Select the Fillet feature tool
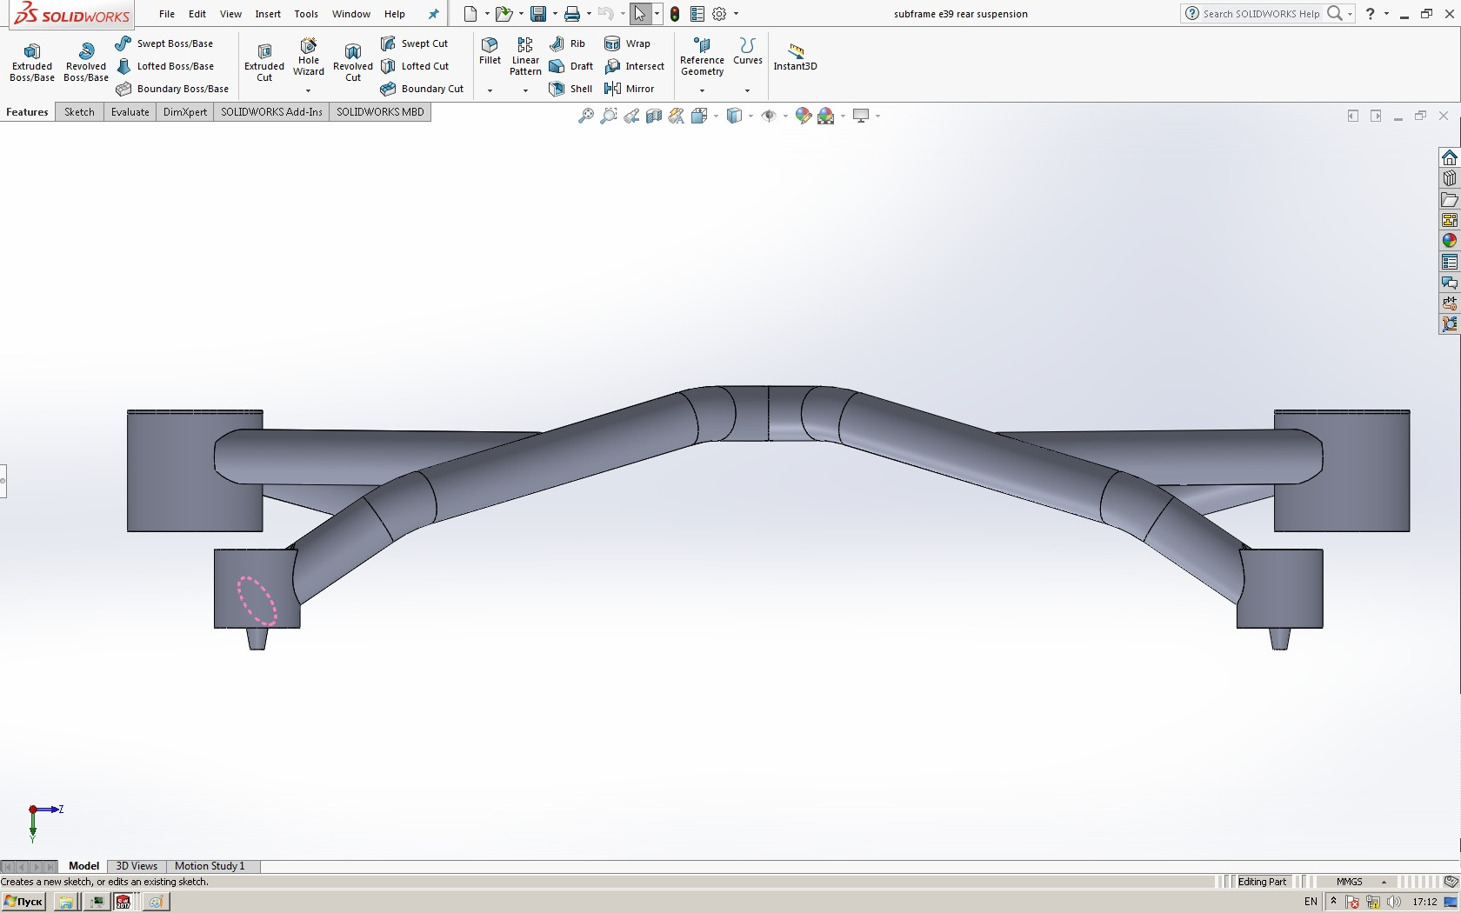The height and width of the screenshot is (913, 1461). tap(489, 54)
